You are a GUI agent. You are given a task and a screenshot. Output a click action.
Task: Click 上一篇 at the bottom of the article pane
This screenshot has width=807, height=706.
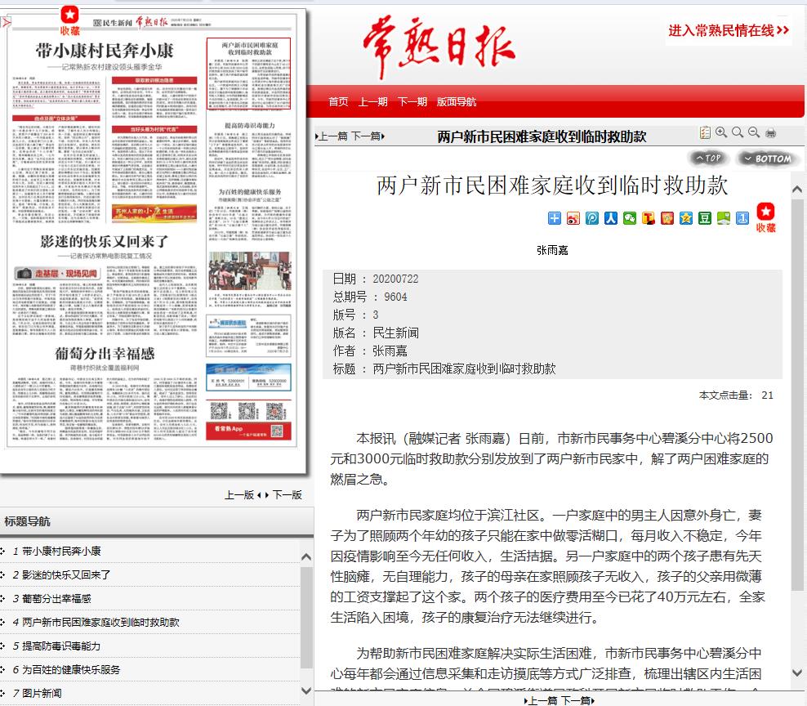click(x=541, y=700)
